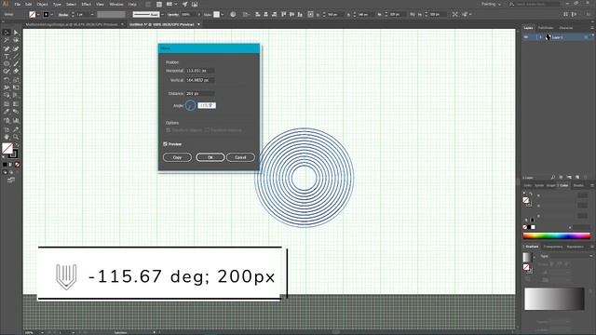This screenshot has width=596, height=335.
Task: Select the Lasso tool
Action: tap(16, 40)
